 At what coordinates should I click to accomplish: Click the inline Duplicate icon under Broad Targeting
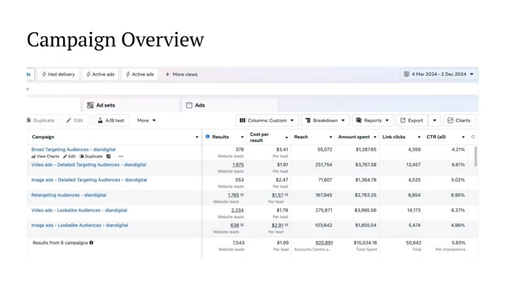coord(82,157)
